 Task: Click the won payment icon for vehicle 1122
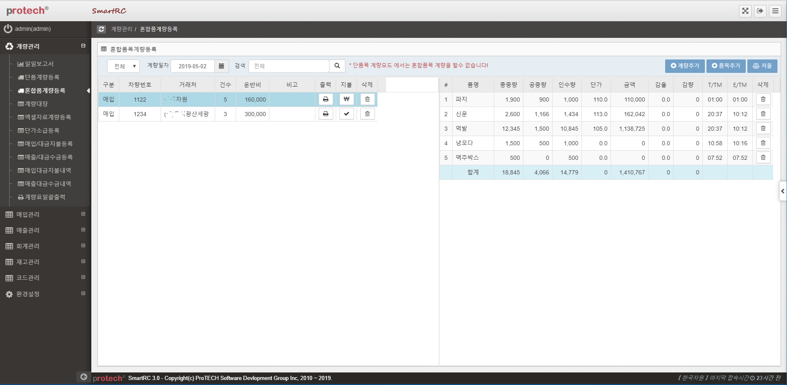347,99
